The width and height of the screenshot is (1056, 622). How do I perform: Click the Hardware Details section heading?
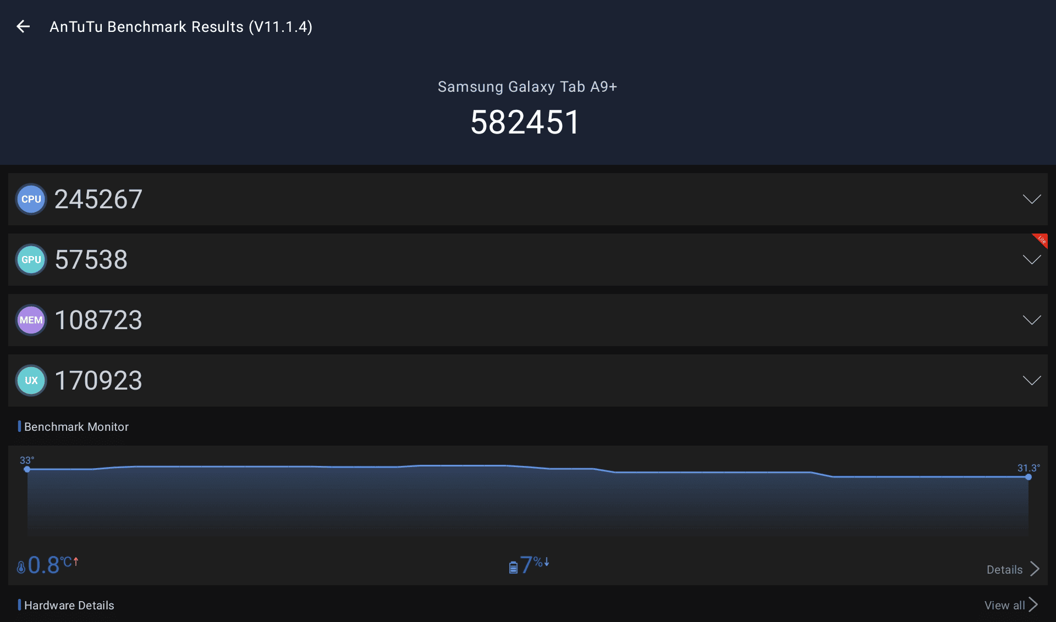[69, 605]
